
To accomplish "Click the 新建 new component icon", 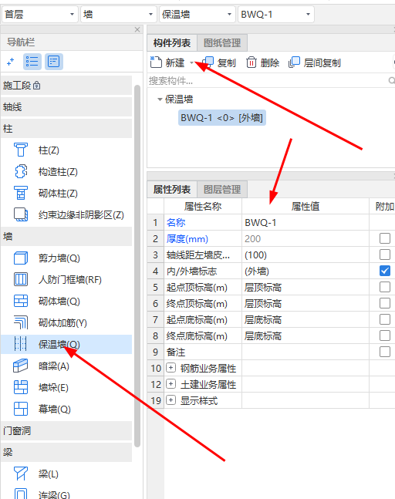I will click(156, 62).
